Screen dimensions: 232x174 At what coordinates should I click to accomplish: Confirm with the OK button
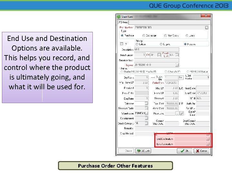click(185, 151)
